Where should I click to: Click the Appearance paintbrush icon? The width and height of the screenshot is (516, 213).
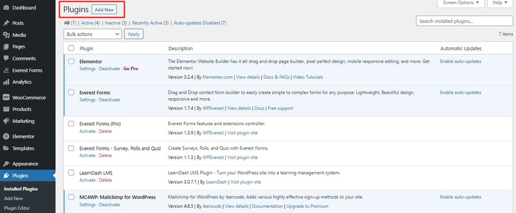6,163
